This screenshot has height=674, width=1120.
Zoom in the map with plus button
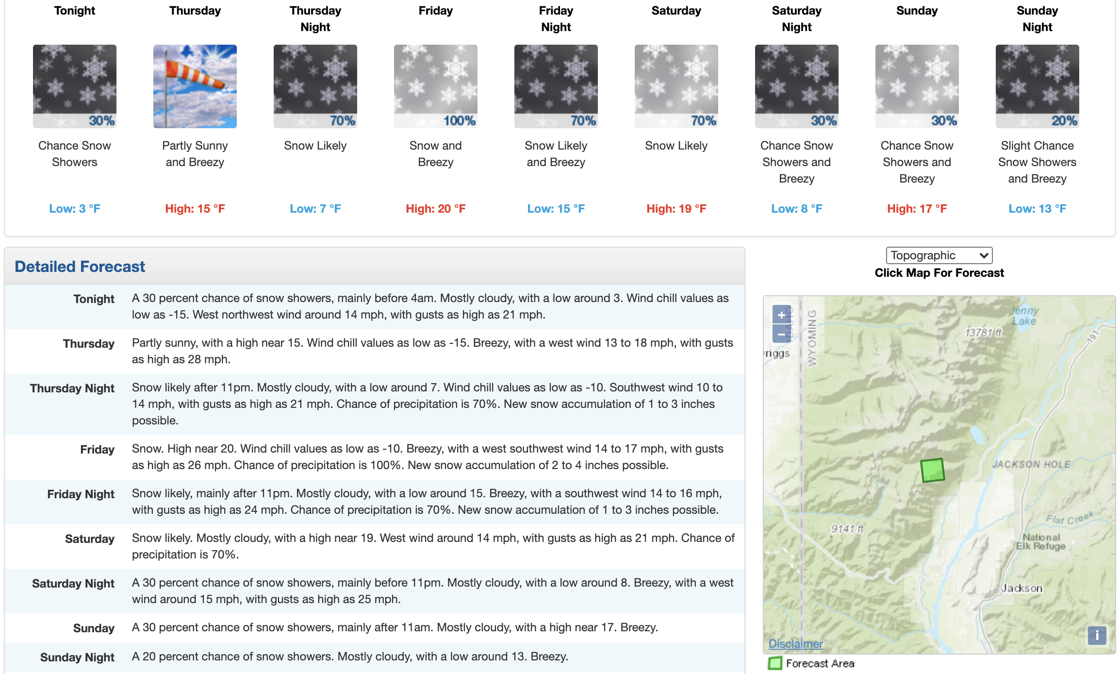tap(781, 315)
